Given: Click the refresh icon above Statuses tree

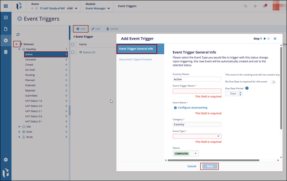Looking at the screenshot, I should 18,34.
